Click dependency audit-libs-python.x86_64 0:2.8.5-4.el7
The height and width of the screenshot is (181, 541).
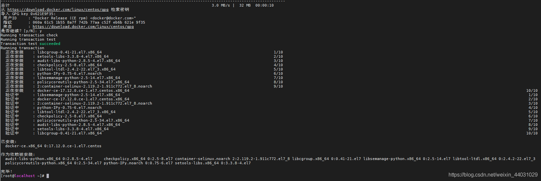(49, 159)
